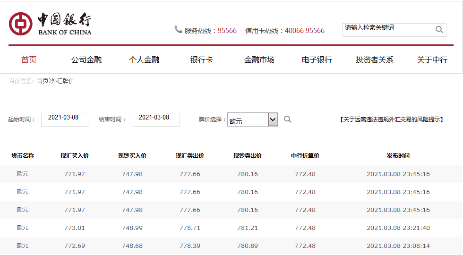Go to the 个人金融 section

tap(144, 60)
